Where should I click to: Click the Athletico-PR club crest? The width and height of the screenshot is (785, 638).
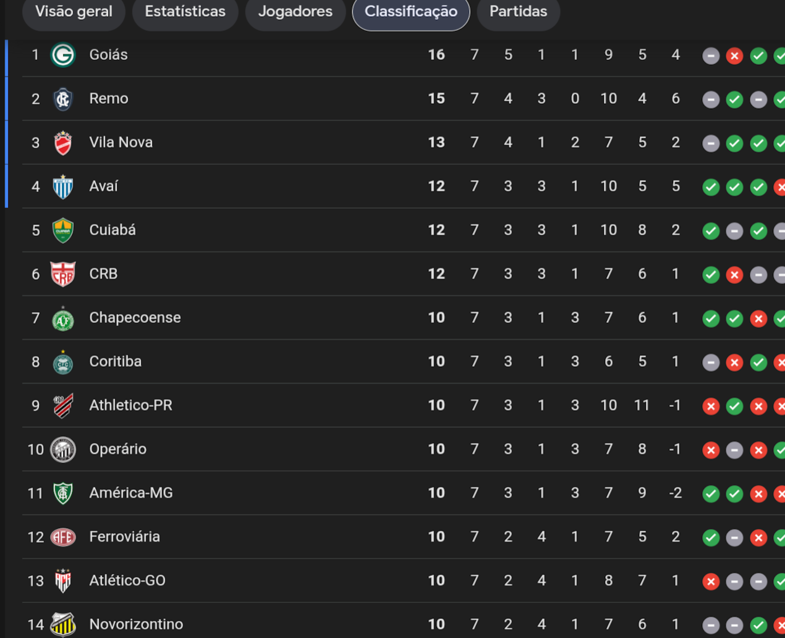pyautogui.click(x=62, y=406)
